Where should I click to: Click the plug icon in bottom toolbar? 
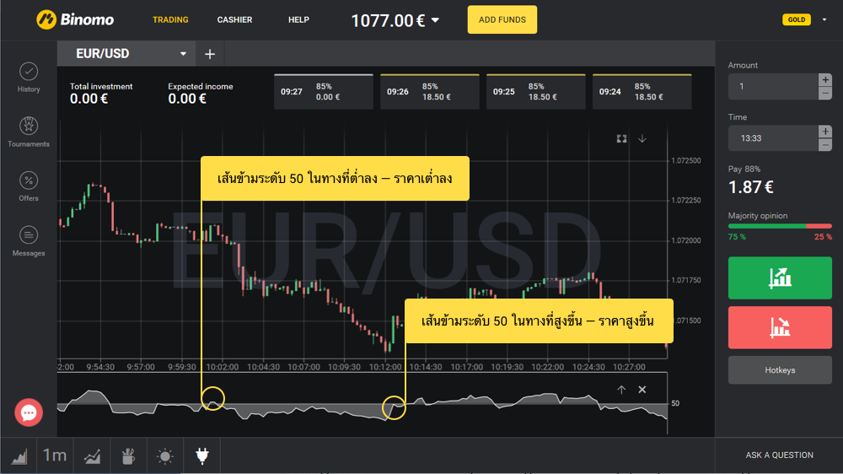pyautogui.click(x=201, y=456)
